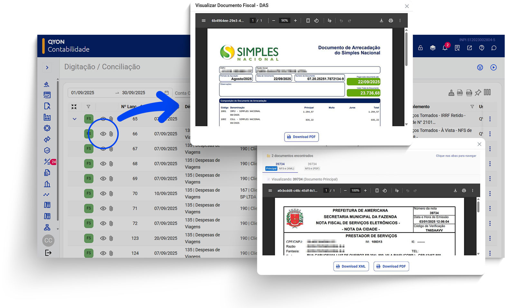Click Download PDF in the DAS viewer
Image resolution: width=515 pixels, height=308 pixels.
301,137
